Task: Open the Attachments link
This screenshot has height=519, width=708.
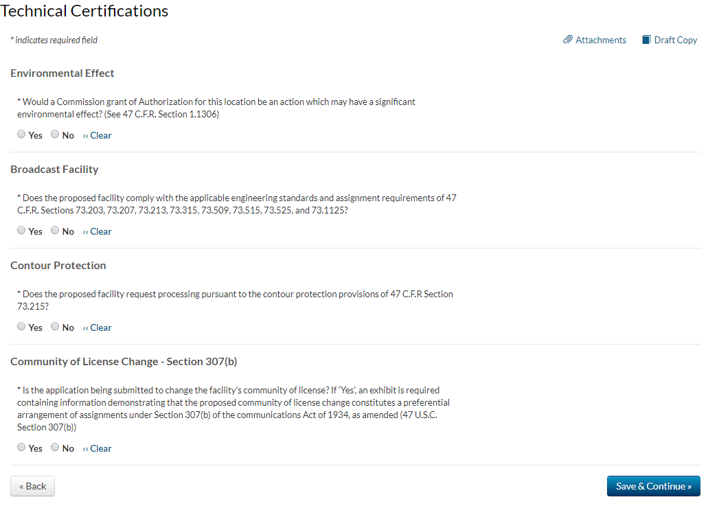Action: click(x=601, y=41)
